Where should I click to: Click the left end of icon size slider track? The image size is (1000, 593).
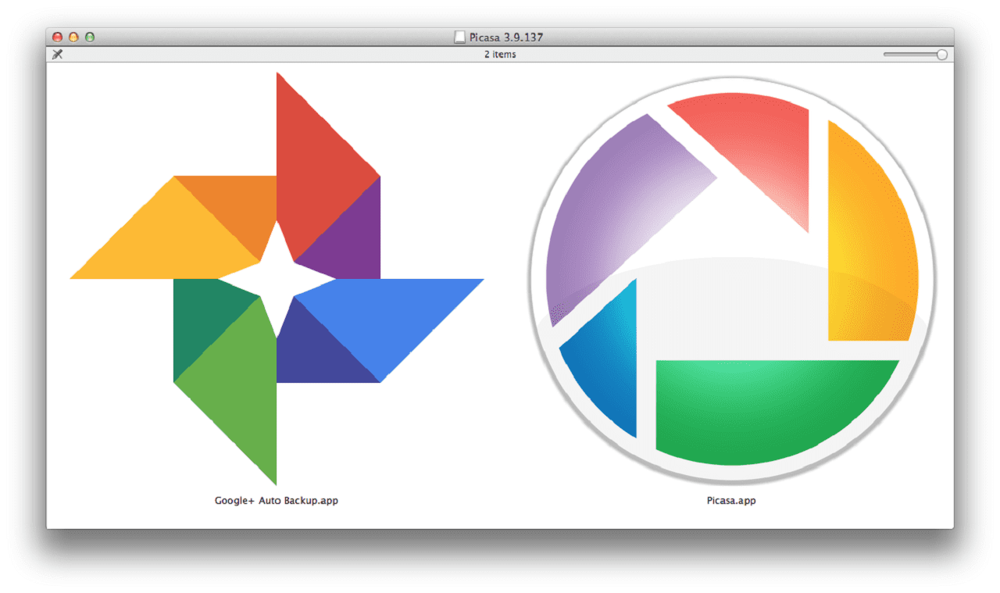(x=887, y=55)
